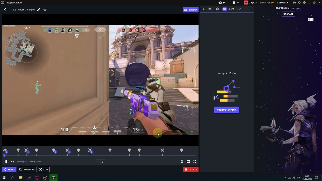This screenshot has height=181, width=322.
Task: Switch ESP keyboard language in tray
Action: [x=298, y=178]
